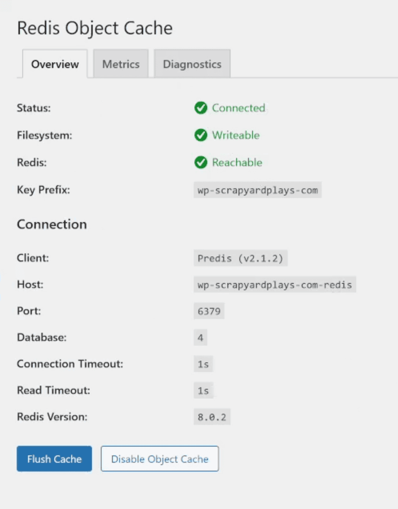The height and width of the screenshot is (509, 398).
Task: Click the green Connected status checkmark icon
Action: [x=201, y=108]
